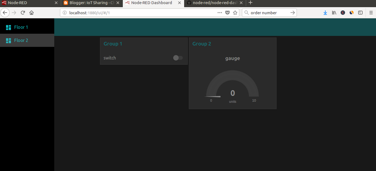Screen dimensions: 376x171
Task: Click the search field's go arrow
Action: (292, 13)
